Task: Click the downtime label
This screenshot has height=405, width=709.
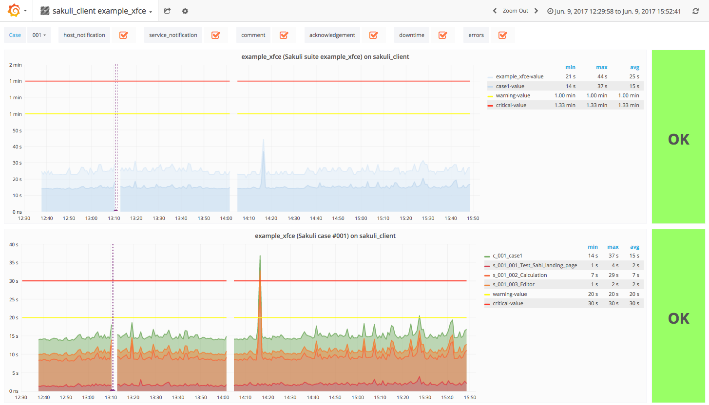Action: point(412,35)
